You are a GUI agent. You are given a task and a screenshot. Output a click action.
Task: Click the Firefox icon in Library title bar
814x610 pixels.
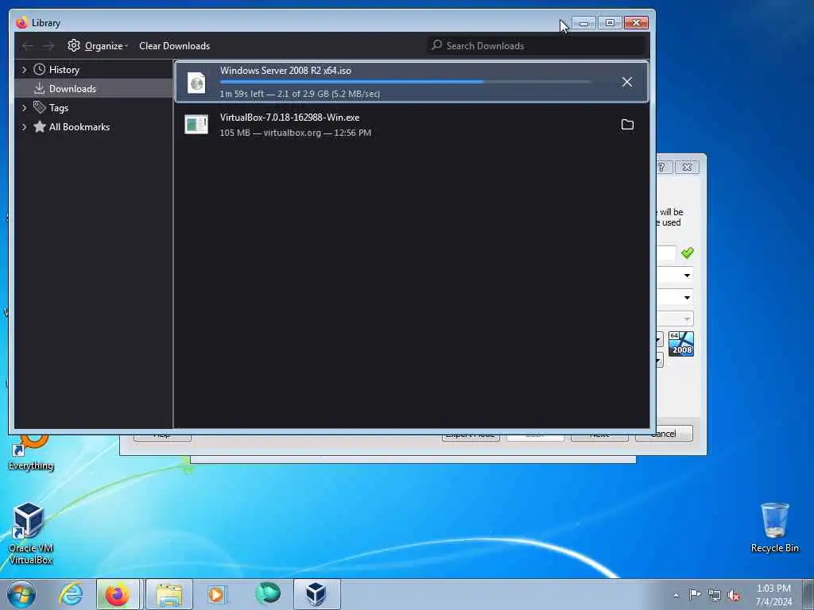tap(21, 23)
